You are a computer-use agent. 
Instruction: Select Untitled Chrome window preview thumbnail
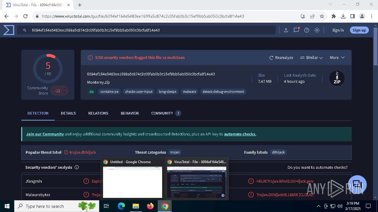coord(132,182)
